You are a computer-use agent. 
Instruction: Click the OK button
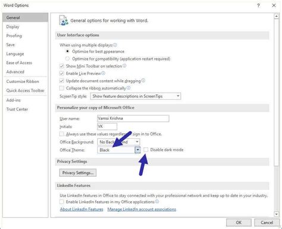coord(239,222)
